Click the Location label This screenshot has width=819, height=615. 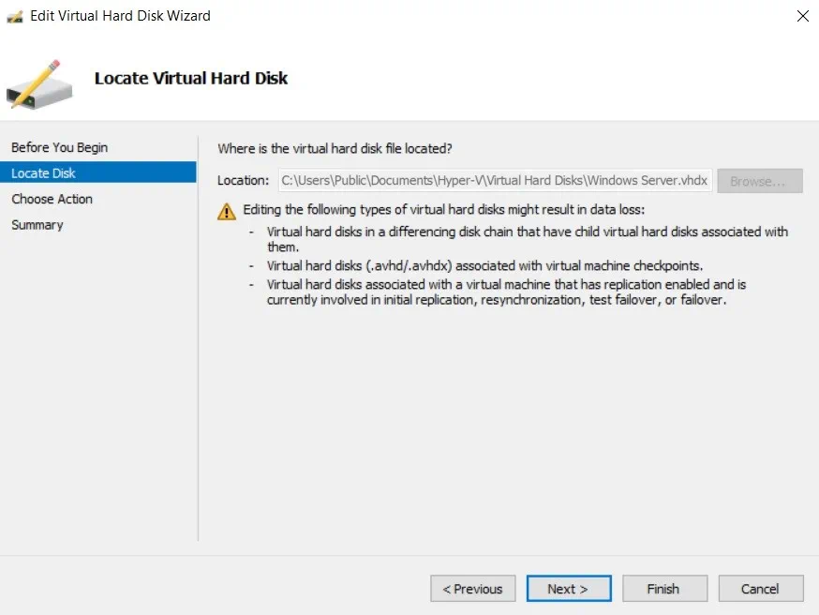243,181
